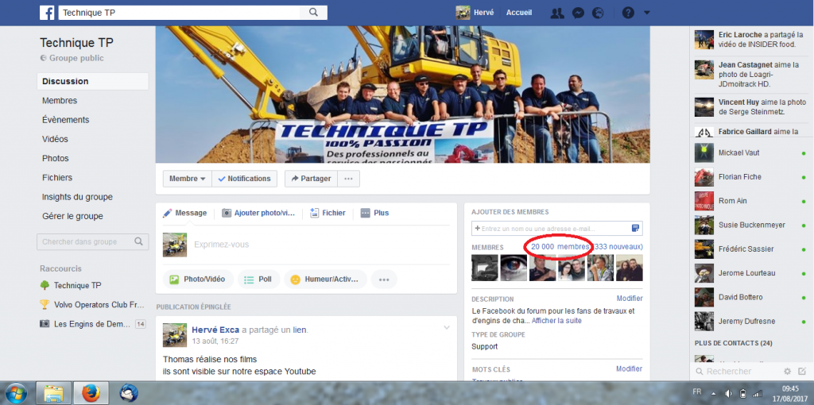This screenshot has height=405, width=814.
Task: Click magnifier icon in group search box
Action: point(138,241)
